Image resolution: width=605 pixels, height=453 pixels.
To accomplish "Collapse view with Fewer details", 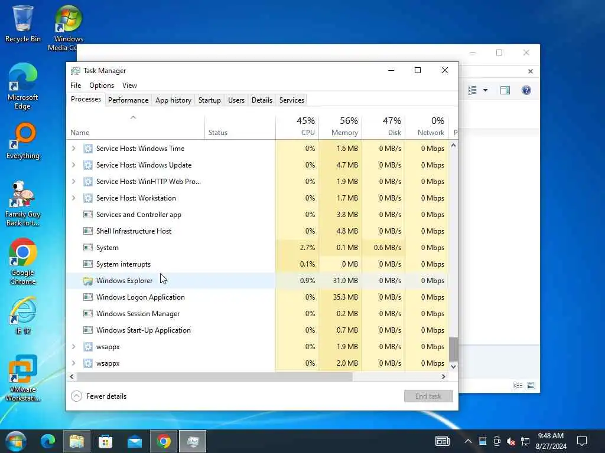I will point(99,396).
